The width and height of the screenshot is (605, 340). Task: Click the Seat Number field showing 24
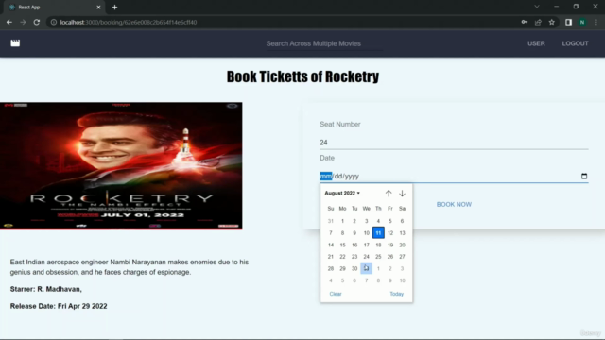coord(454,143)
